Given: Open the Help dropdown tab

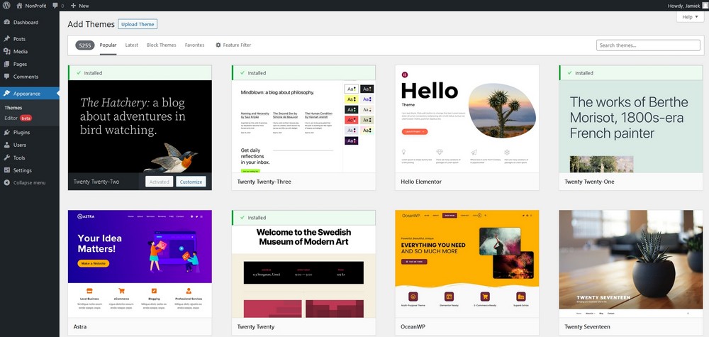Looking at the screenshot, I should [x=690, y=17].
